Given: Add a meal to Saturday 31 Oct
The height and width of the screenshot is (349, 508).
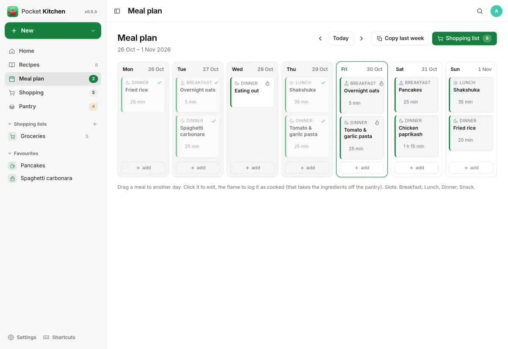Looking at the screenshot, I should (x=417, y=168).
